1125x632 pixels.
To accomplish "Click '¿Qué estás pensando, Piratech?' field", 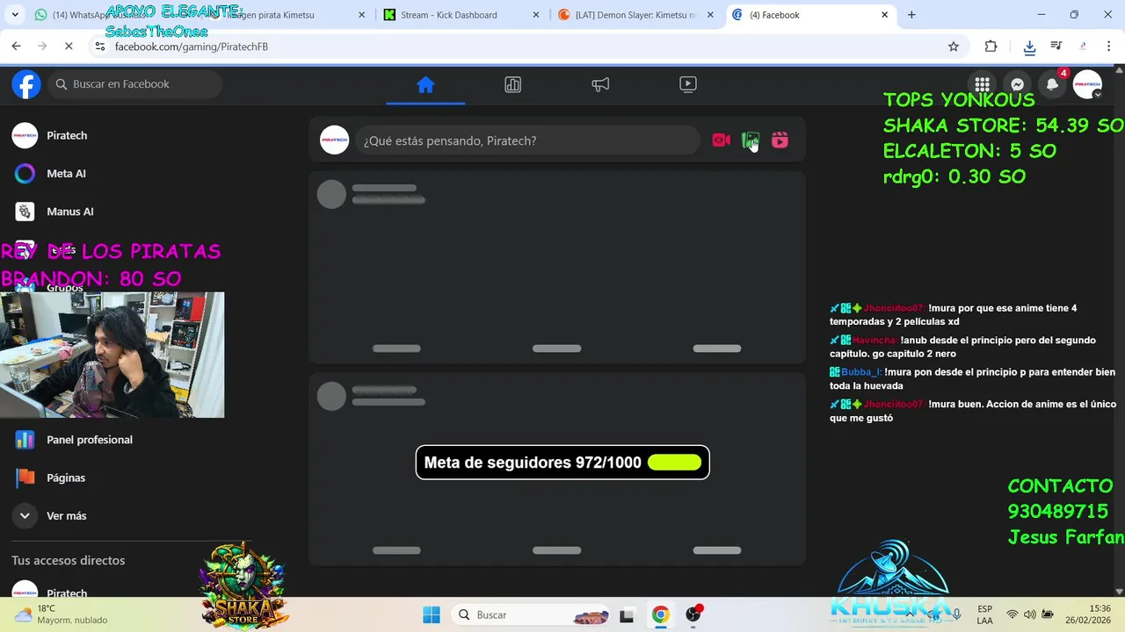I will (527, 140).
